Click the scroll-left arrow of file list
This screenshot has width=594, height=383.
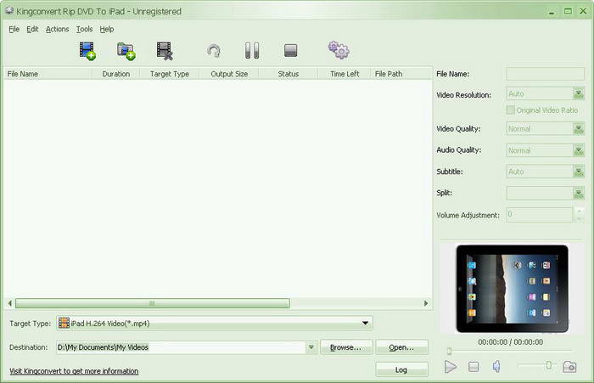10,303
